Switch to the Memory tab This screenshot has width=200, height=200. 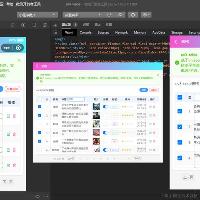click(140, 32)
